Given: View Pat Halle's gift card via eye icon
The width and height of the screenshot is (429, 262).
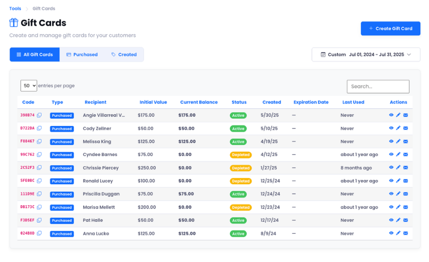Looking at the screenshot, I should [391, 220].
